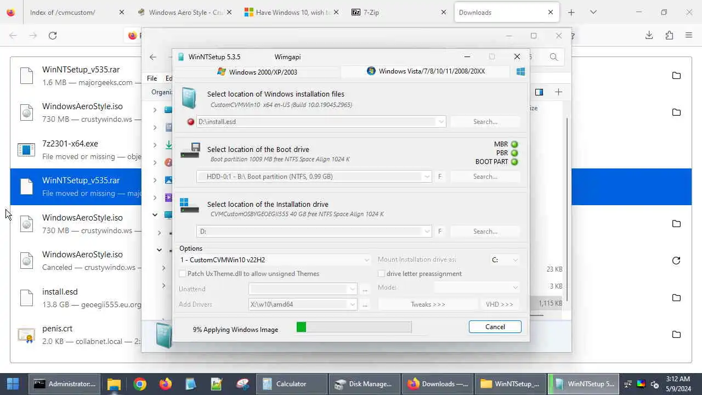
Task: Click the Boot drive floppy disk icon
Action: [190, 150]
